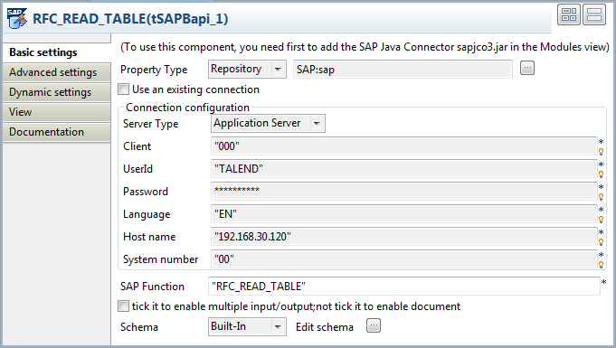Image resolution: width=616 pixels, height=348 pixels.
Task: Click the lightbulb hint icon beside System number
Action: (601, 264)
